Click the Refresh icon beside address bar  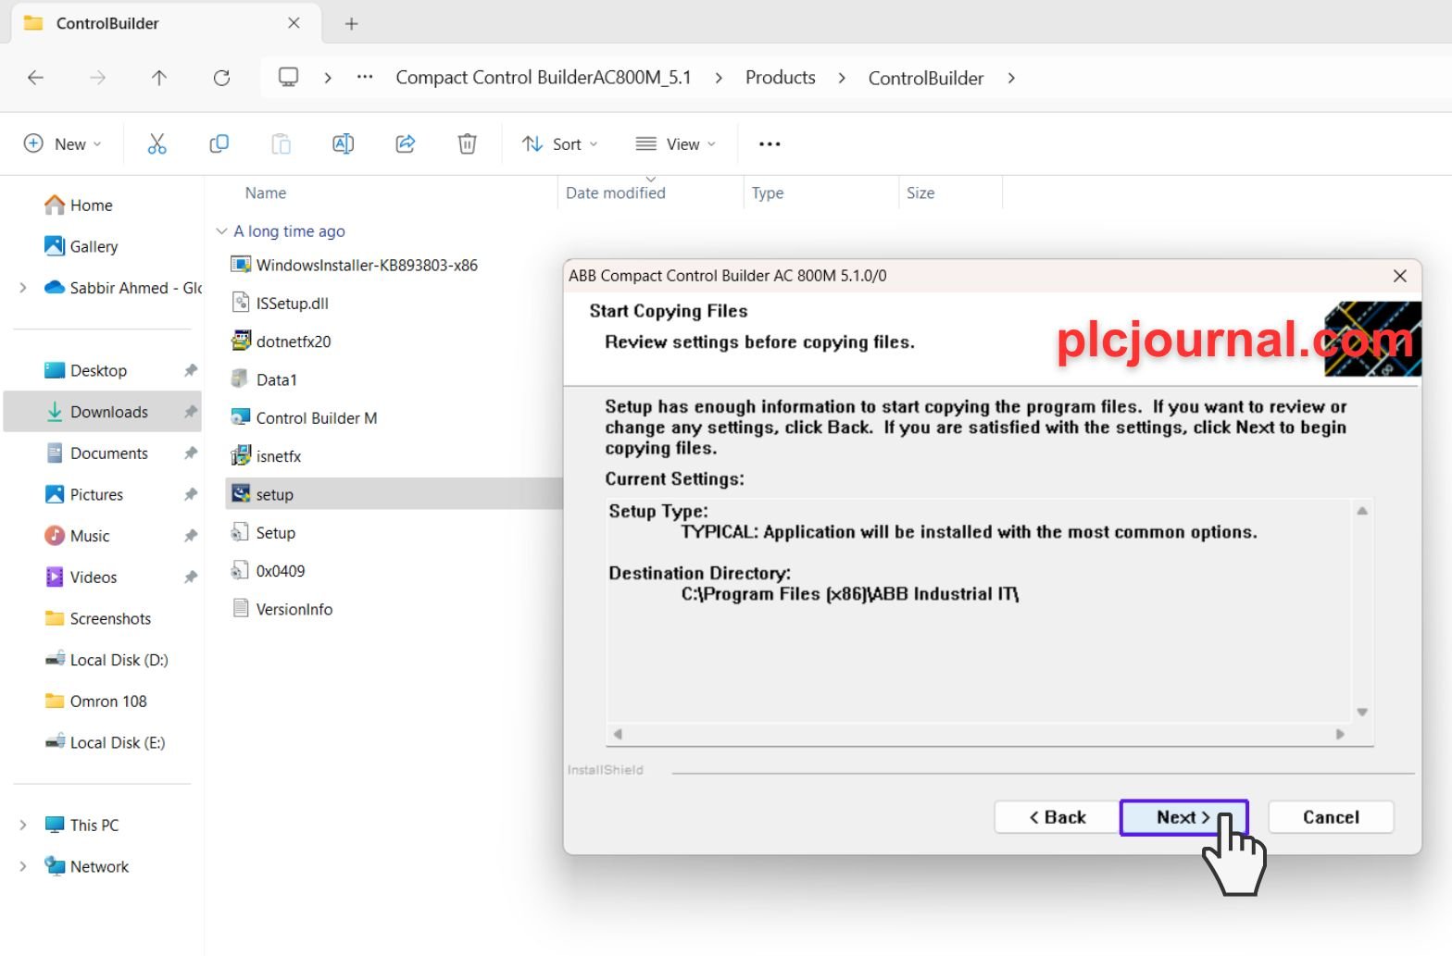(221, 78)
